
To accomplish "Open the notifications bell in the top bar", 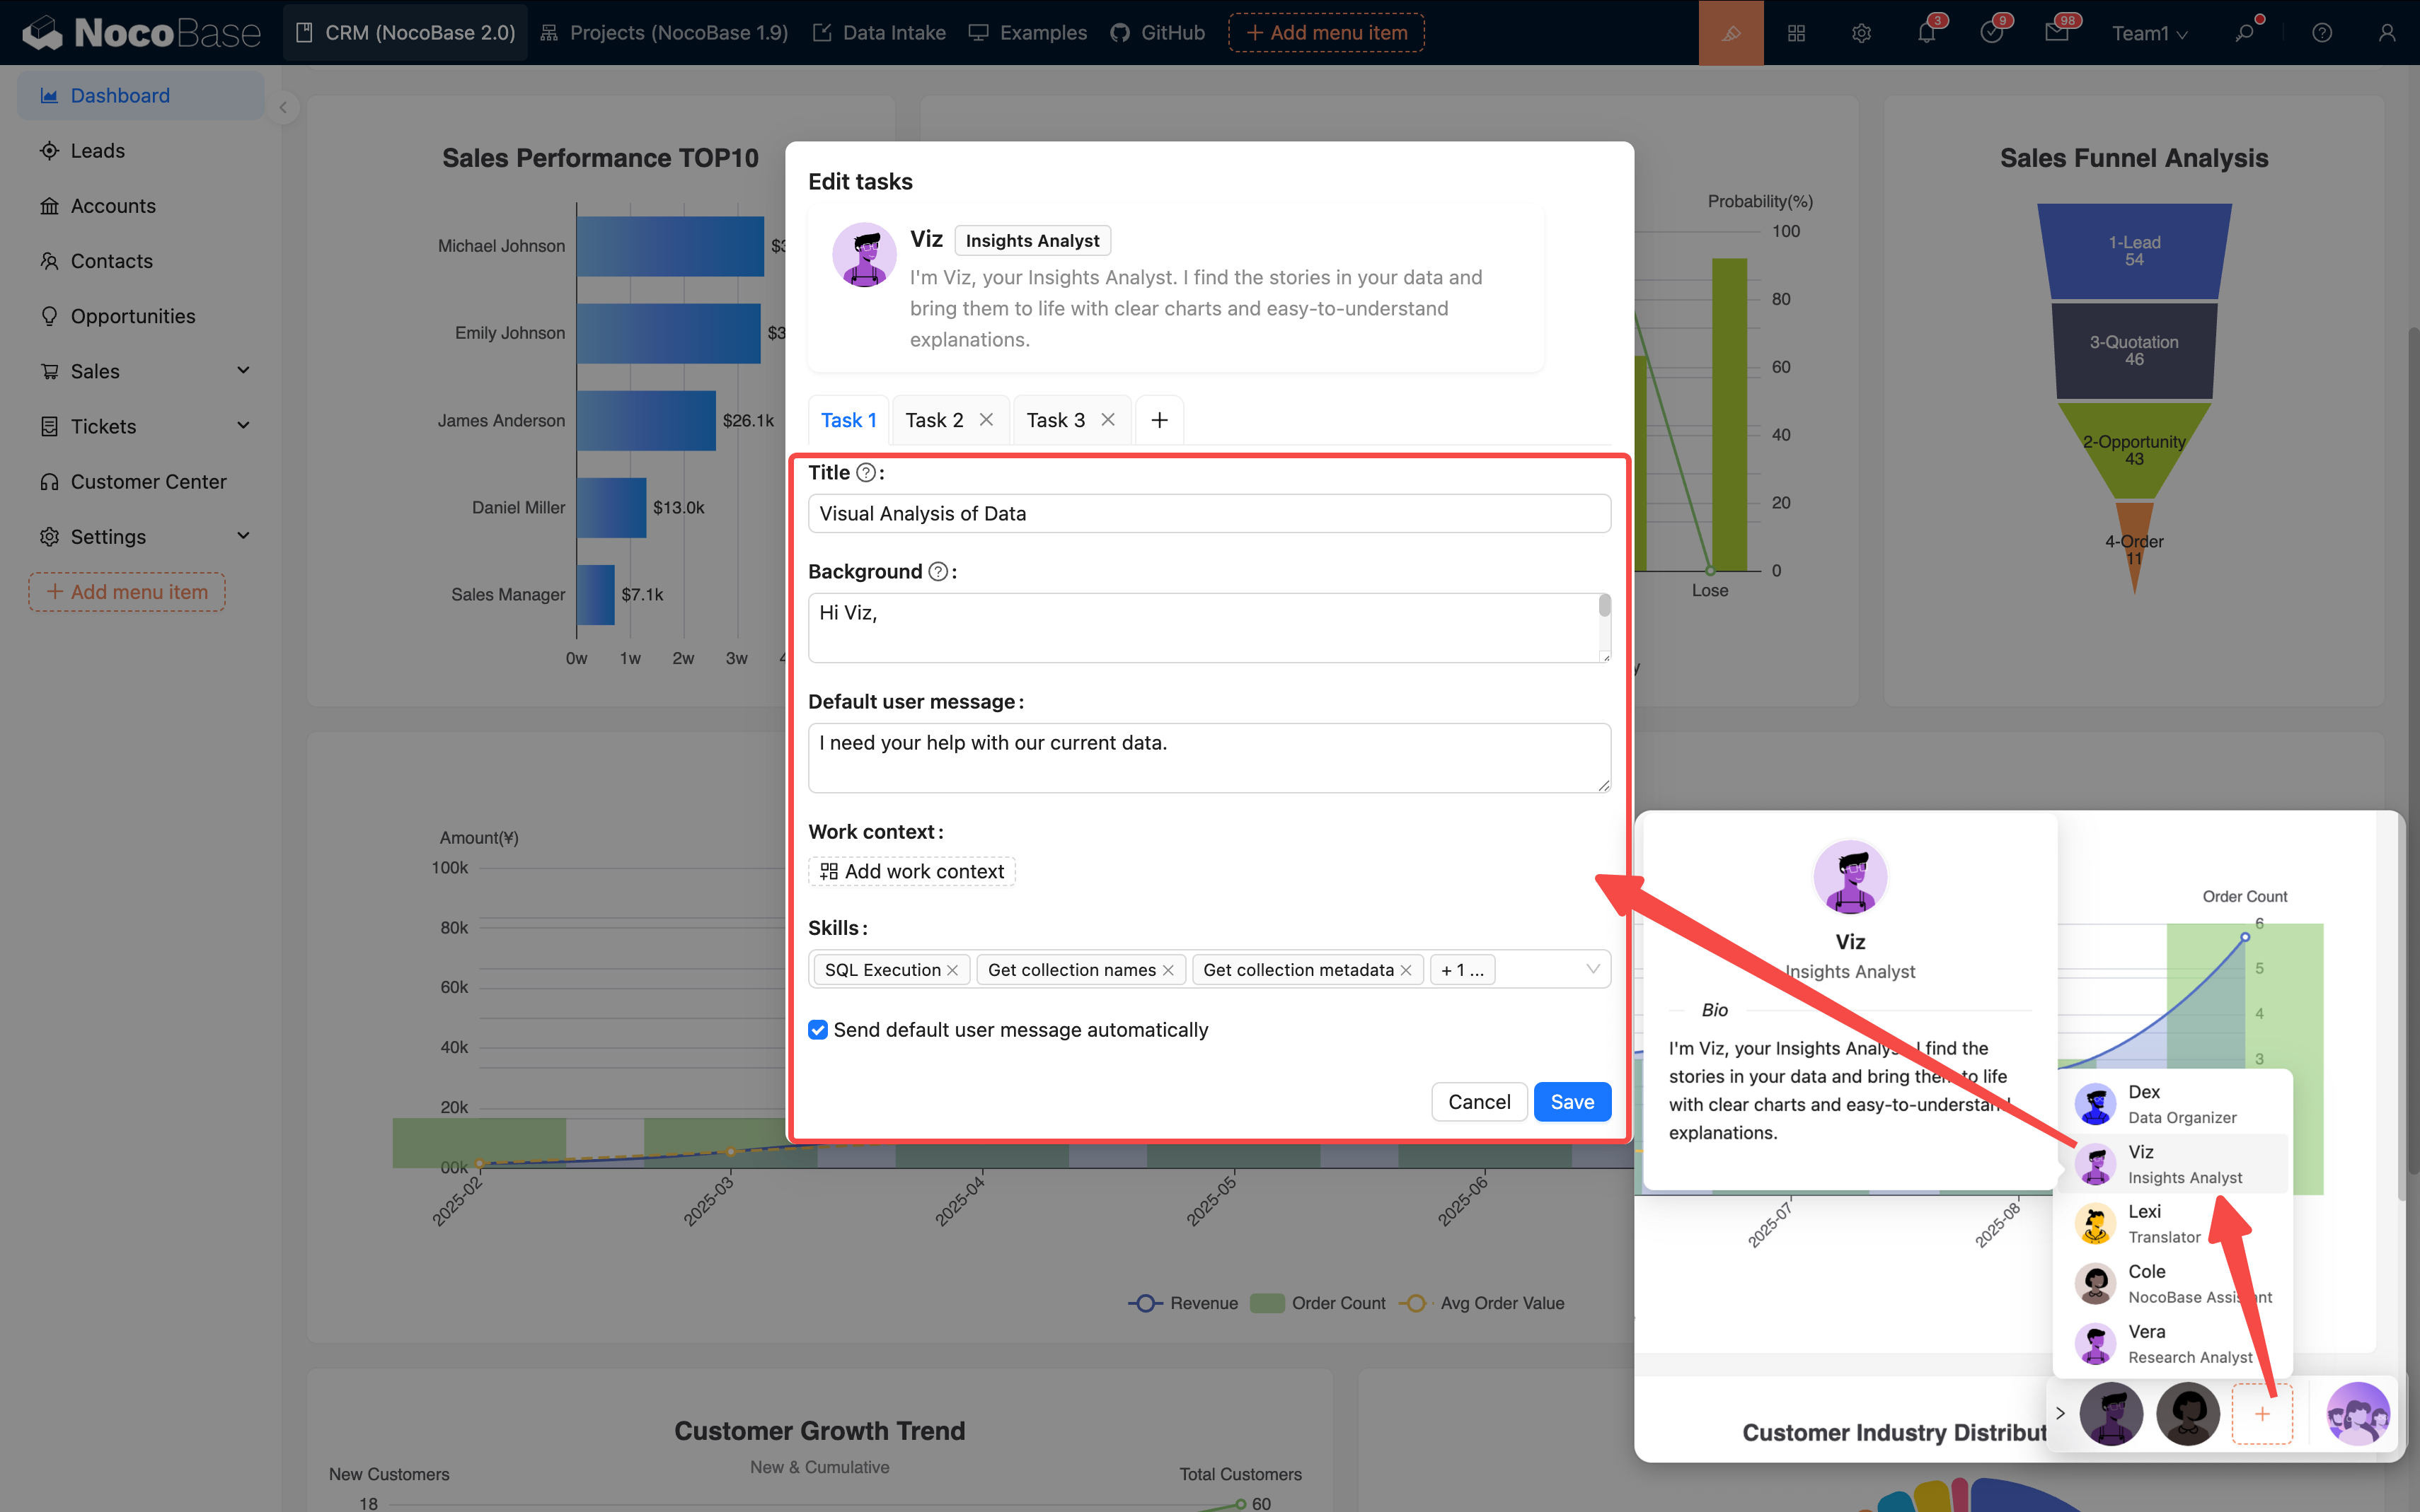I will (x=1928, y=32).
